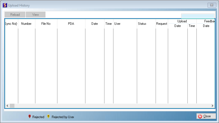Image resolution: width=219 pixels, height=123 pixels.
Task: Click the yellow Rejected by User marker icon
Action: point(48,117)
